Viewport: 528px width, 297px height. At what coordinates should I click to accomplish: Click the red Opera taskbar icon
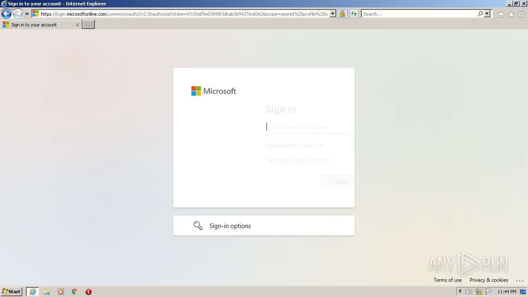[88, 292]
